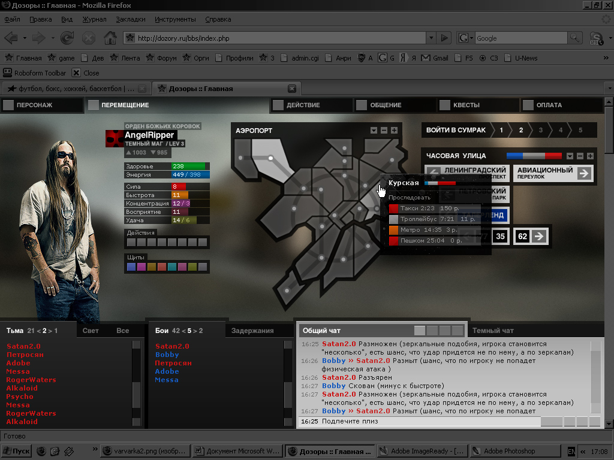Screen dimensions: 614x460
Task: Toggle second square button in Общий чат header
Action: tap(432, 331)
